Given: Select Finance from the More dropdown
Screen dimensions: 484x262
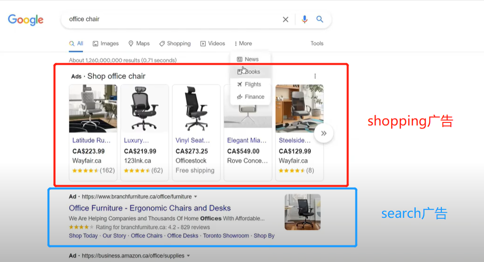Looking at the screenshot, I should point(254,97).
